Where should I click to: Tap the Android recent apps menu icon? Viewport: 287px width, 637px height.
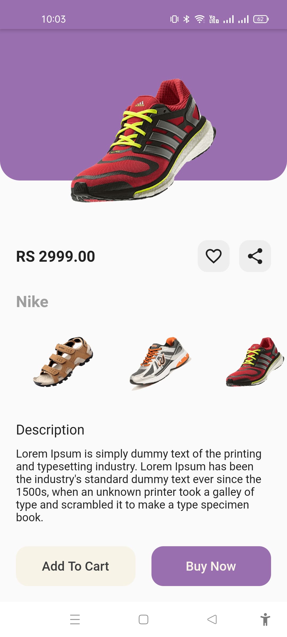(75, 619)
